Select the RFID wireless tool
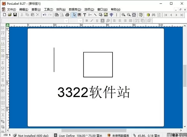 [111, 15]
